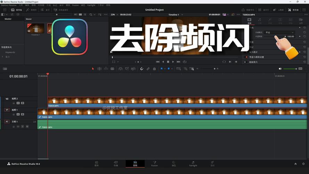Image resolution: width=309 pixels, height=174 pixels.
Task: Open project settings gear in bottom corner
Action: (x=303, y=164)
